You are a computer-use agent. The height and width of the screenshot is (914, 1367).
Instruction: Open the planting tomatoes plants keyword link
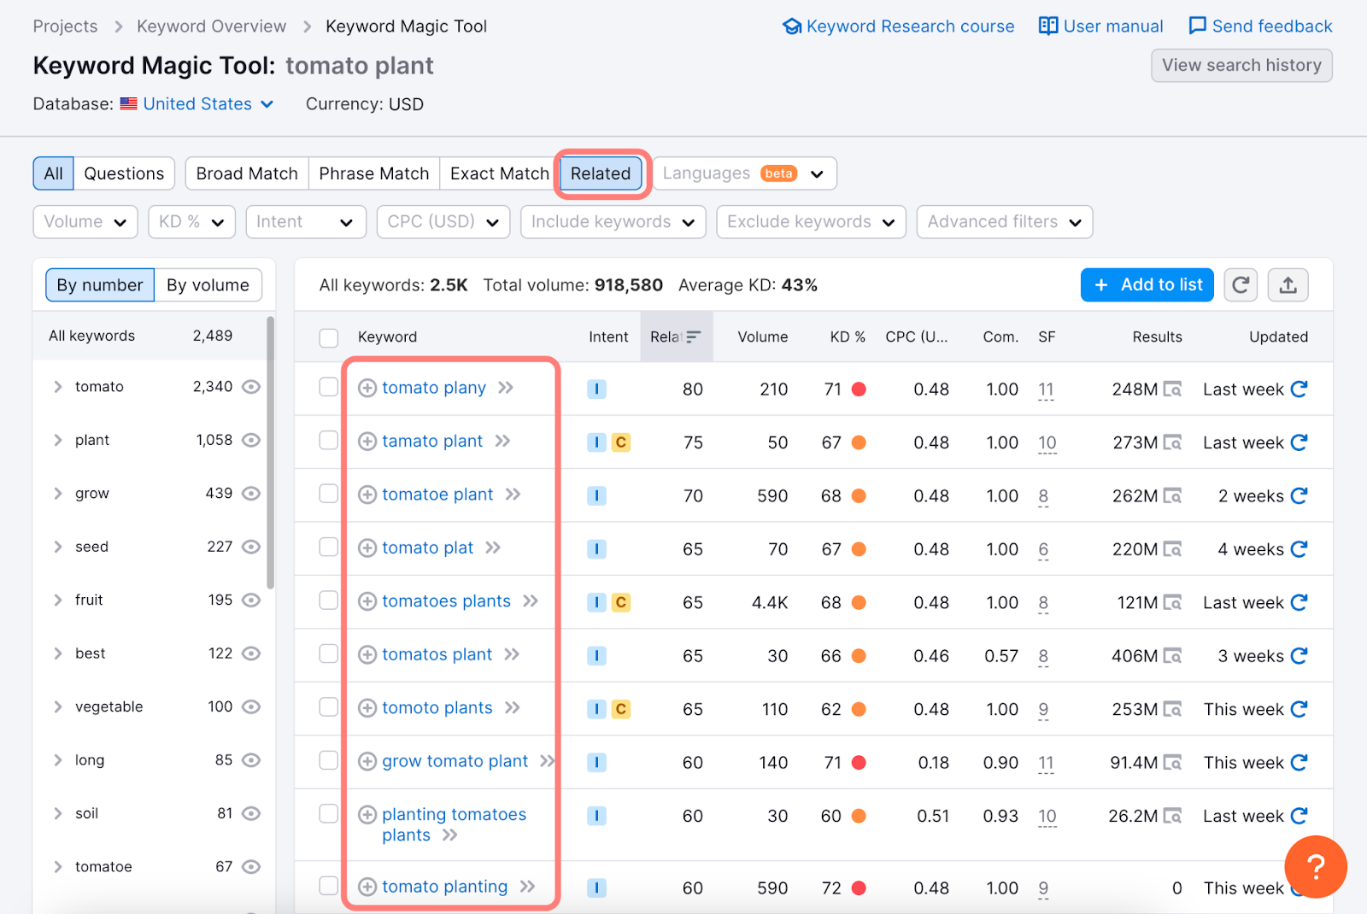tap(454, 824)
